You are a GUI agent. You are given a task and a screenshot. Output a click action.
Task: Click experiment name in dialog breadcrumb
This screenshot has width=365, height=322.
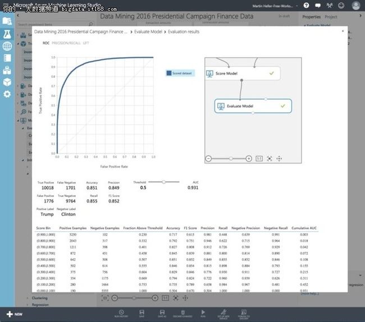tap(81, 31)
